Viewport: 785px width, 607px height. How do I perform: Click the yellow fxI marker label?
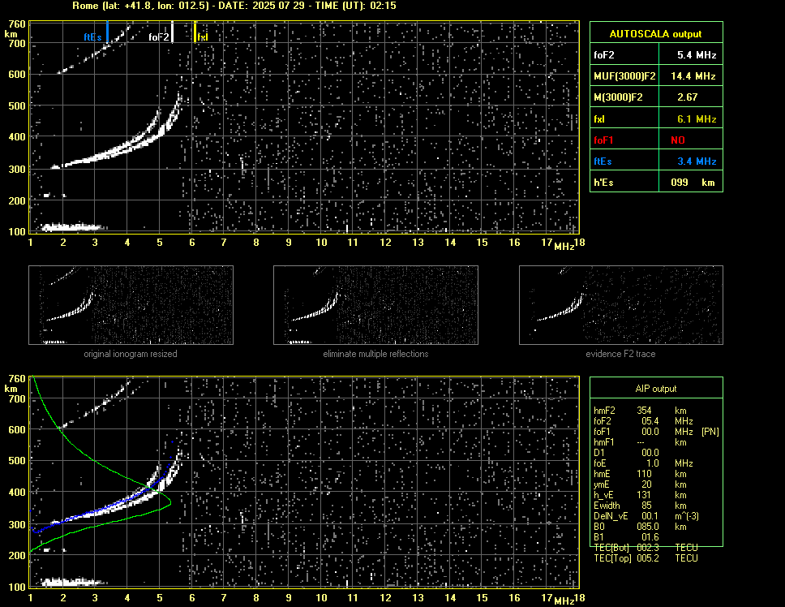(x=202, y=37)
